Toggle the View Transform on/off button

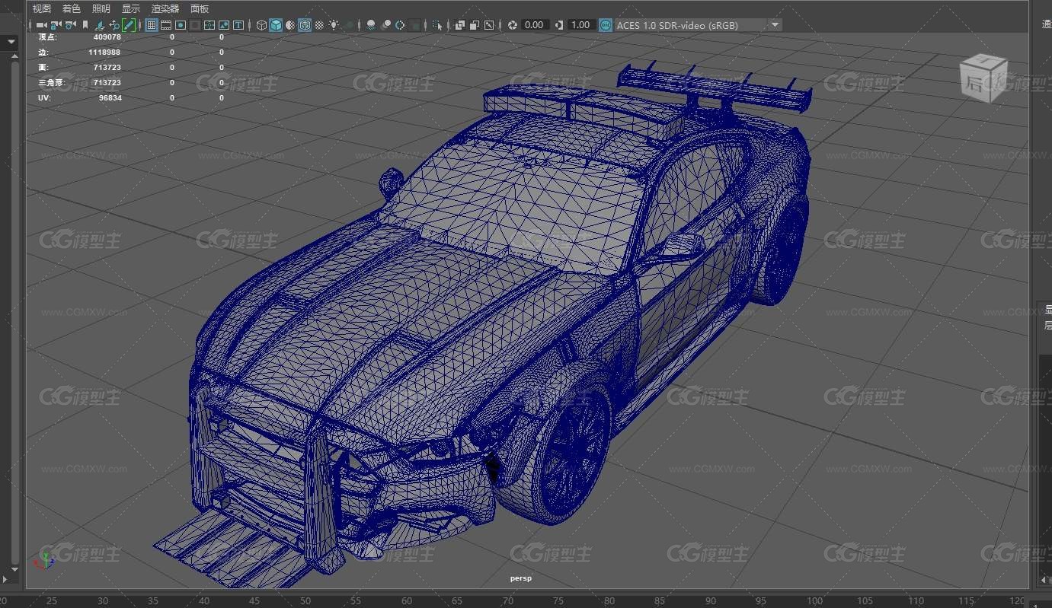pyautogui.click(x=606, y=25)
